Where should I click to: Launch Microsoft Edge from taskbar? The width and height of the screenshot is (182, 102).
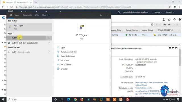[69, 99]
